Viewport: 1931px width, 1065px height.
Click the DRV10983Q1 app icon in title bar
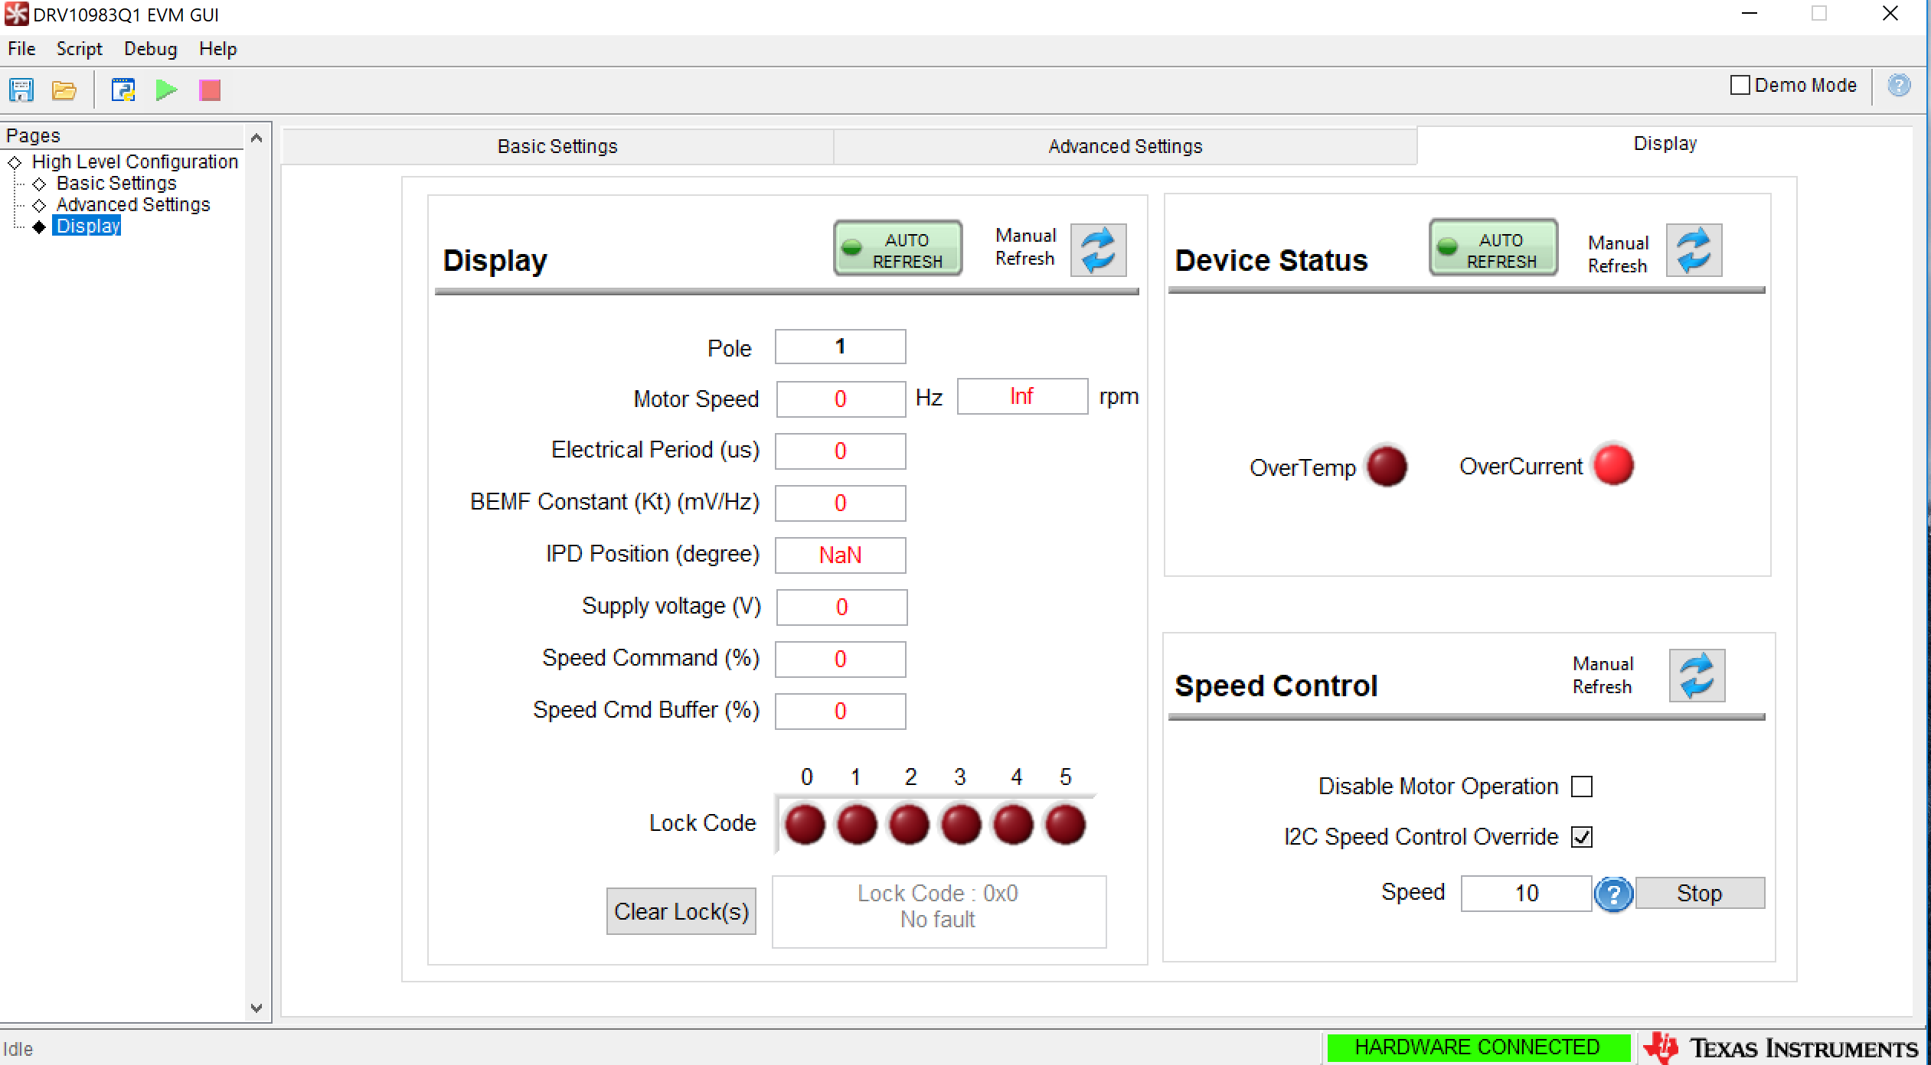[x=16, y=15]
